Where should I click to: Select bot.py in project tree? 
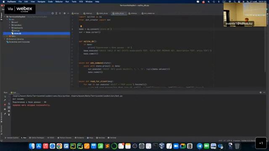pos(16,31)
